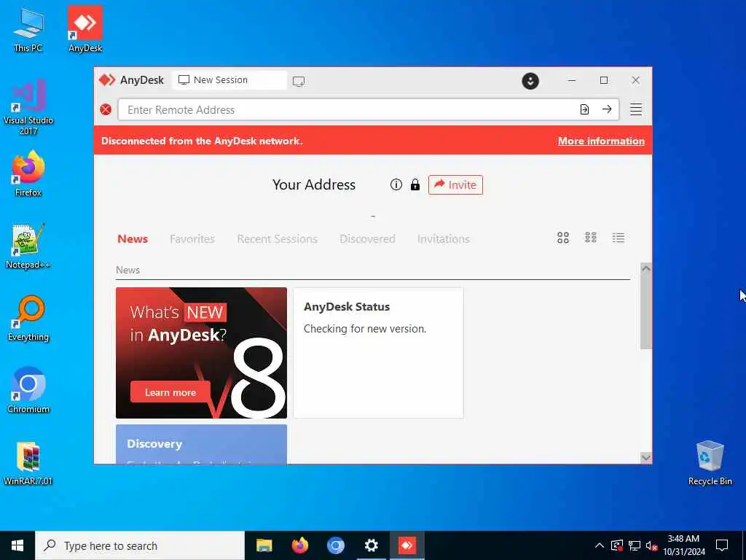
Task: Click the scrollbar down arrow in news list
Action: pos(645,458)
